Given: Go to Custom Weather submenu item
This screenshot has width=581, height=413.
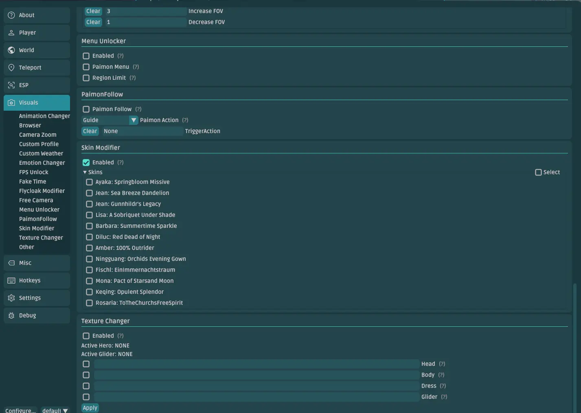Looking at the screenshot, I should (41, 153).
